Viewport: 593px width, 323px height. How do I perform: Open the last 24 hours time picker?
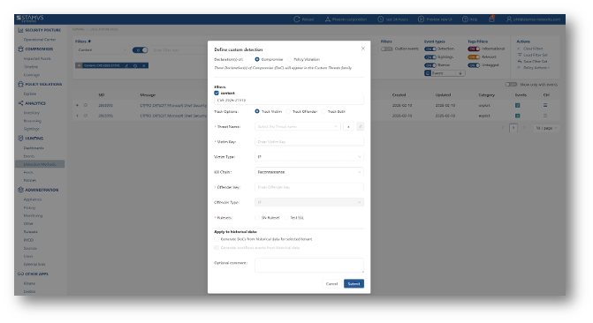pos(392,19)
